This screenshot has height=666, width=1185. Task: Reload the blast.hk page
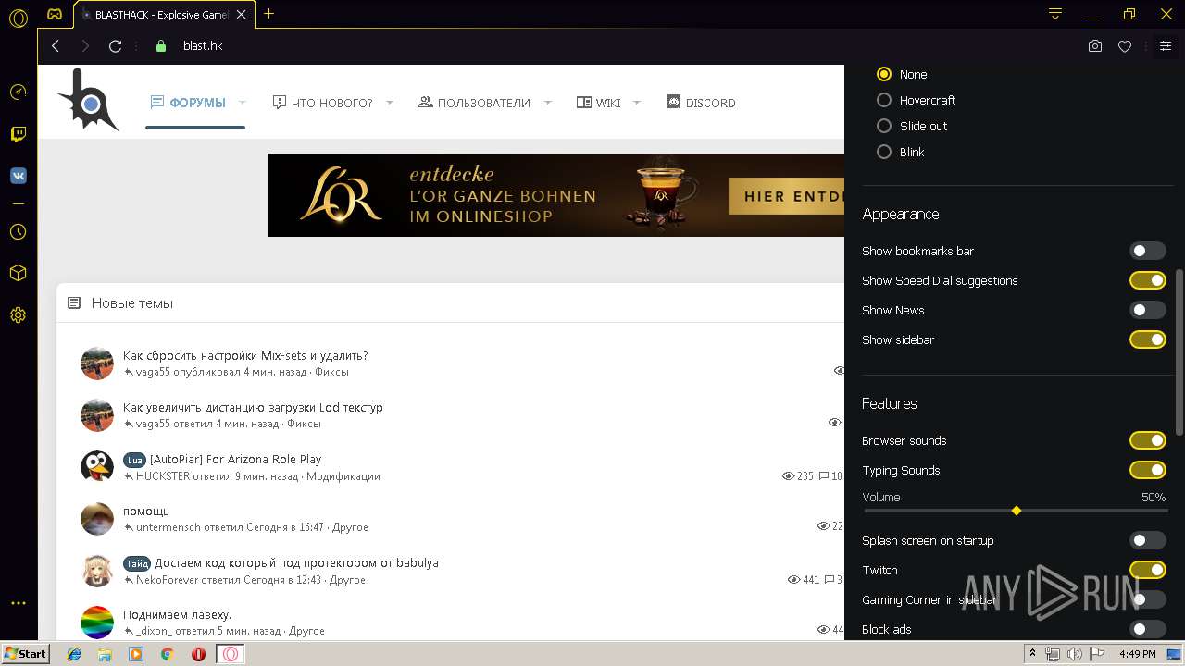pos(115,45)
